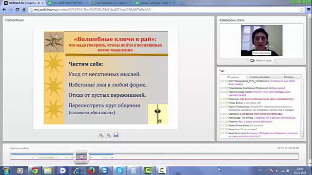Open the green Camtasia icon in taskbar

click(148, 171)
